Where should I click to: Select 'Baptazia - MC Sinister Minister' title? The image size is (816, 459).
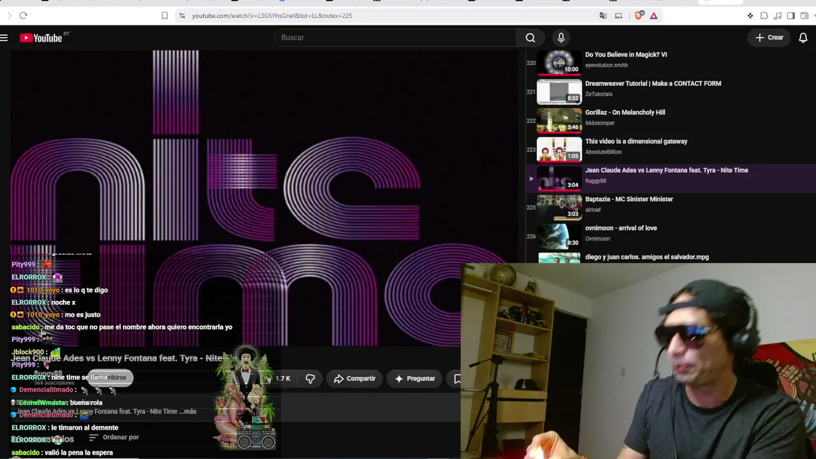coord(629,199)
